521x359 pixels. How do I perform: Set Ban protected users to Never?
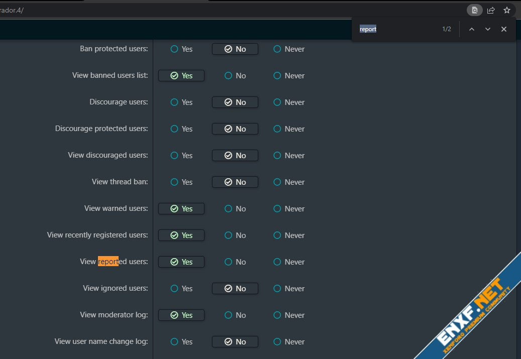point(289,49)
